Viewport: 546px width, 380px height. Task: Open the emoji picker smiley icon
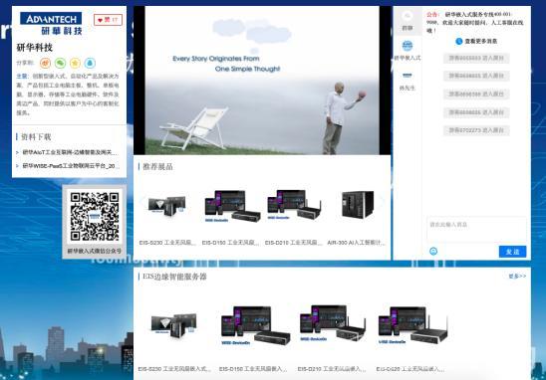click(433, 251)
